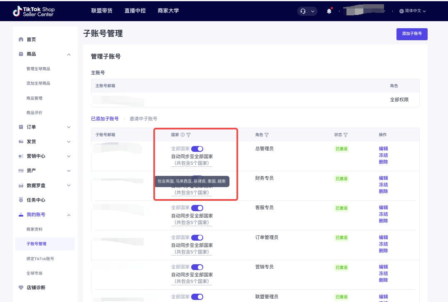The height and width of the screenshot is (302, 448).
Task: Switch to 邀请中子账号 tab
Action: click(143, 119)
